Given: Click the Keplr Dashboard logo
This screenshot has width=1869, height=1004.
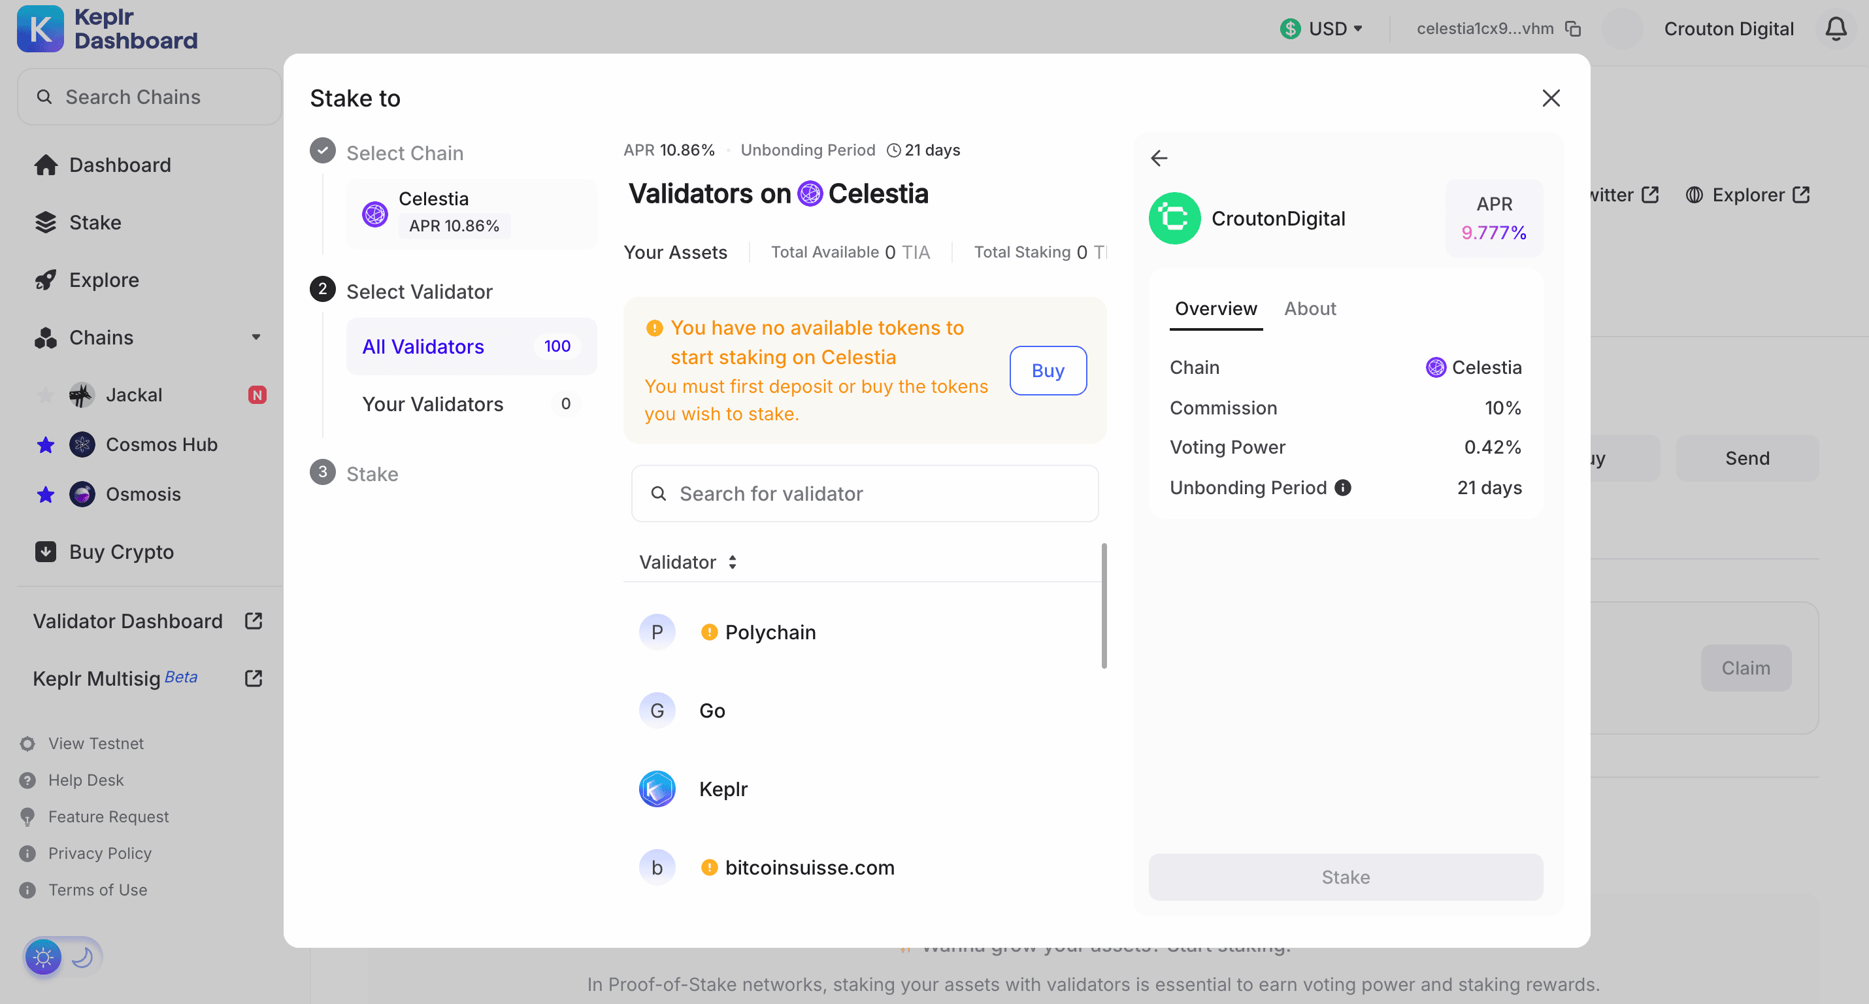Looking at the screenshot, I should click(x=107, y=29).
